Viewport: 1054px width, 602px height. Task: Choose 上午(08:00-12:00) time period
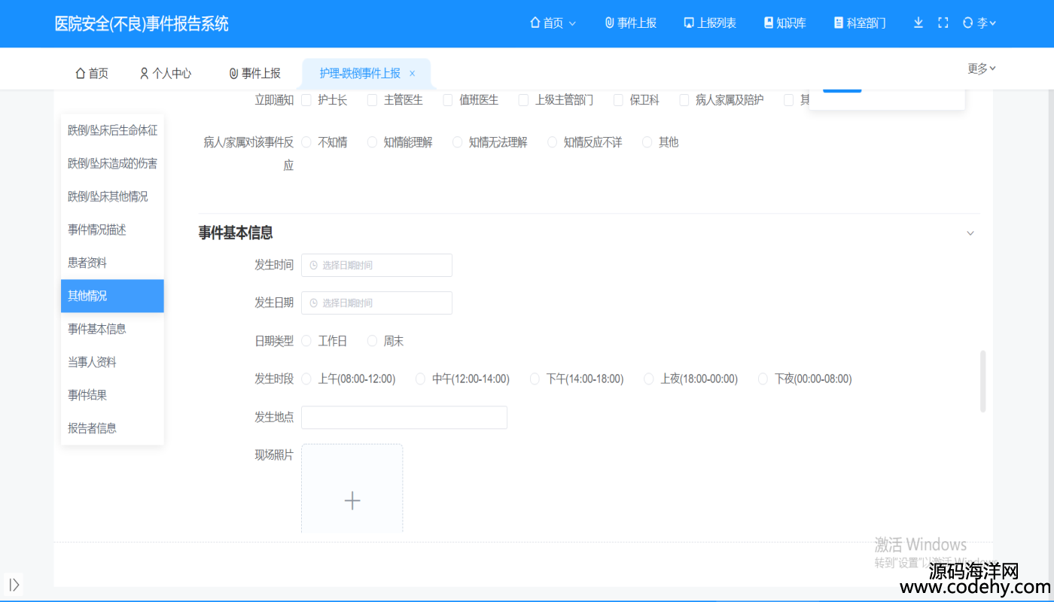coord(306,379)
